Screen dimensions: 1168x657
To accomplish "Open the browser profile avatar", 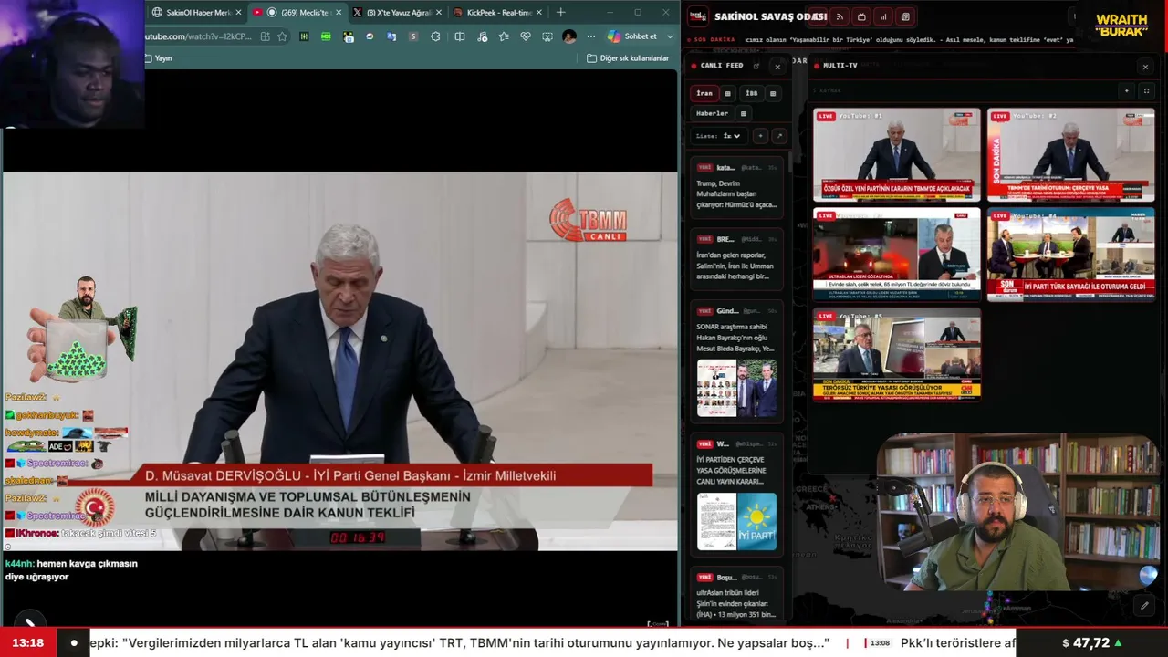I will [569, 36].
